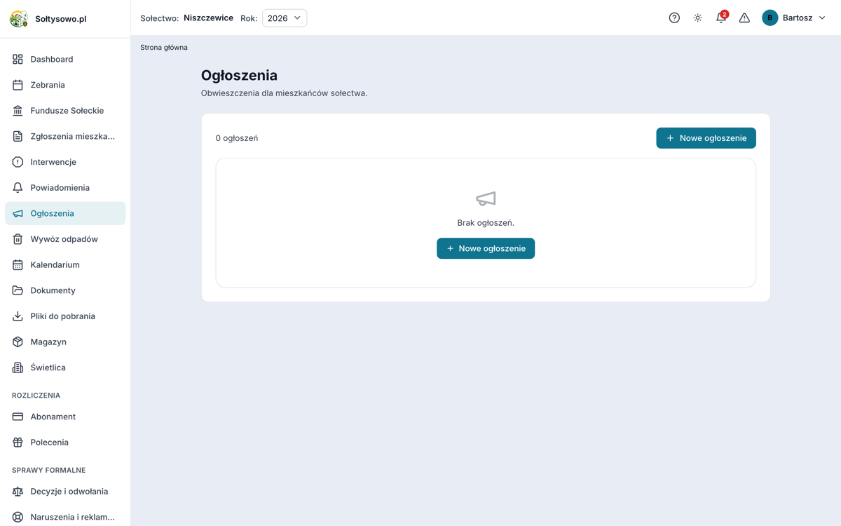The image size is (841, 526).
Task: Open Naruszenia i reklamacje in sidebar
Action: point(65,517)
